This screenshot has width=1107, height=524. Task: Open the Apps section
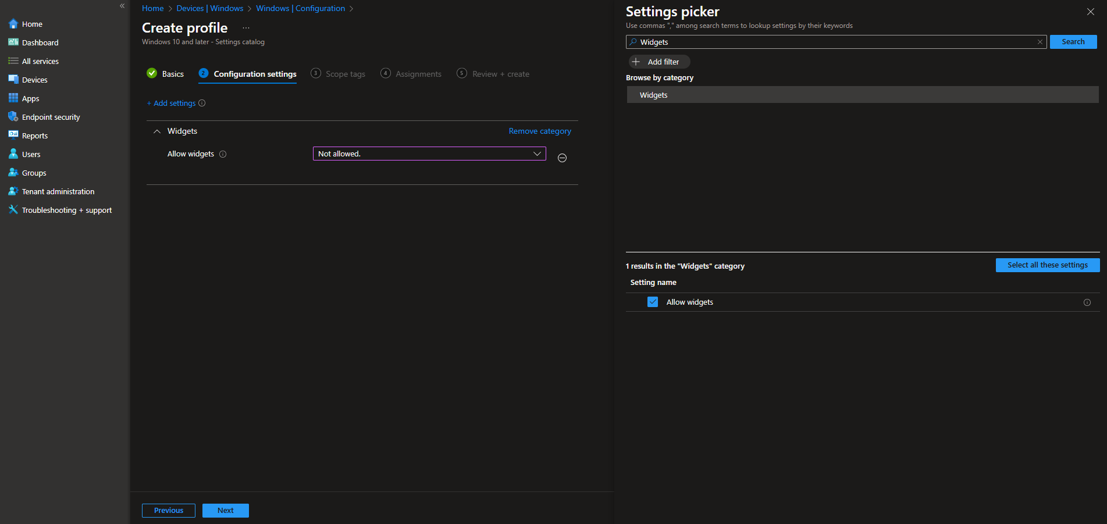[30, 98]
